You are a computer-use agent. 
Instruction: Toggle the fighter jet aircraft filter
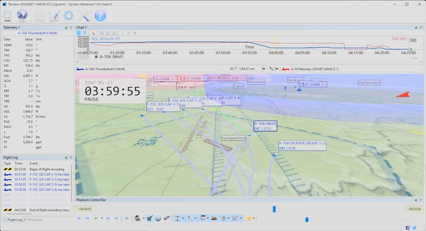click(x=150, y=218)
